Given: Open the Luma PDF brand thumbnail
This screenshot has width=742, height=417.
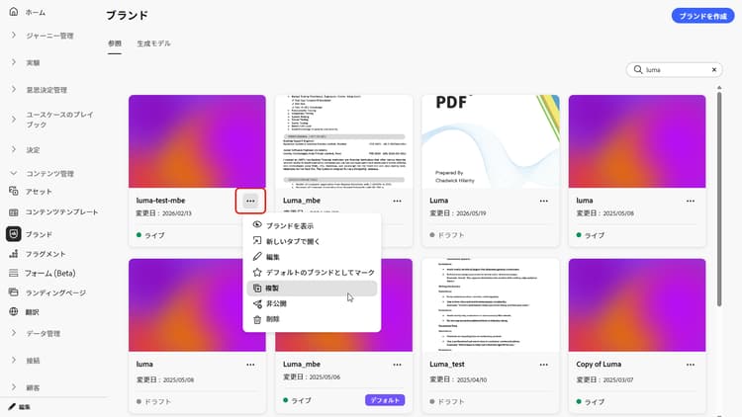Looking at the screenshot, I should [491, 141].
